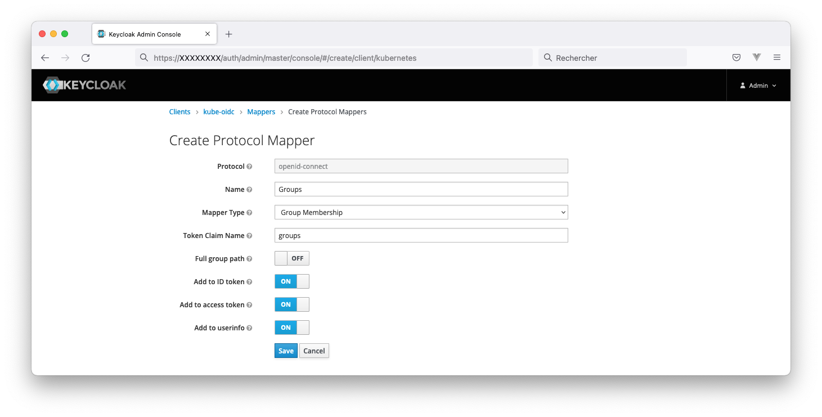Click the help icon beside Mapper Type
This screenshot has height=417, width=822.
click(249, 213)
